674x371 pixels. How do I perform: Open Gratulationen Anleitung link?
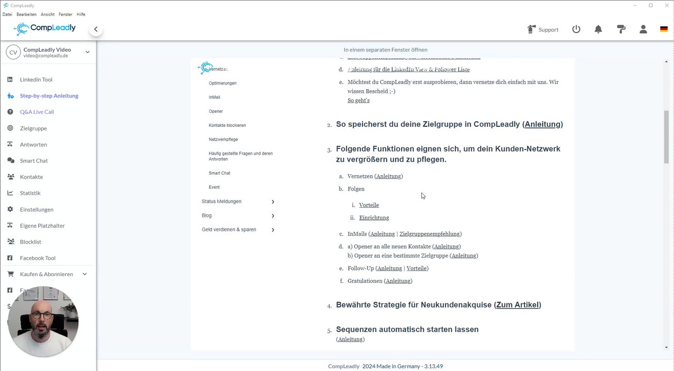[x=398, y=281]
